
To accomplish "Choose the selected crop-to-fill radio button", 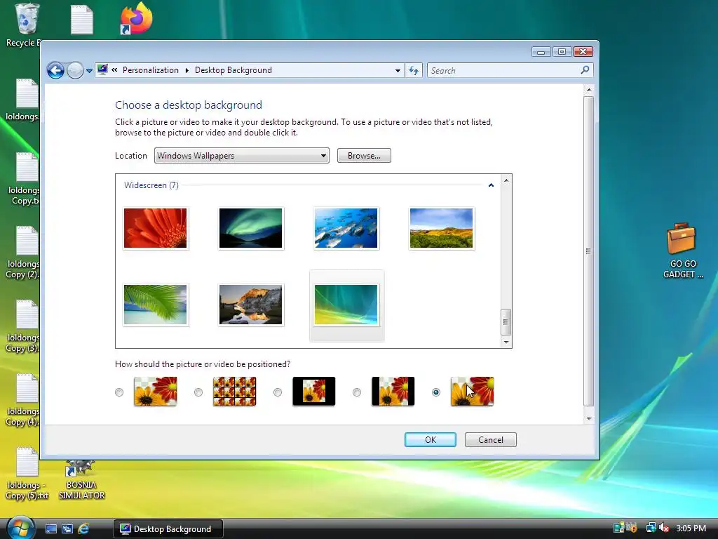I will point(436,392).
